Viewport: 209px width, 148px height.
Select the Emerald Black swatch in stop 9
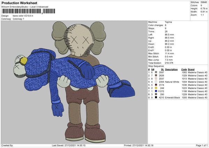click(x=156, y=97)
